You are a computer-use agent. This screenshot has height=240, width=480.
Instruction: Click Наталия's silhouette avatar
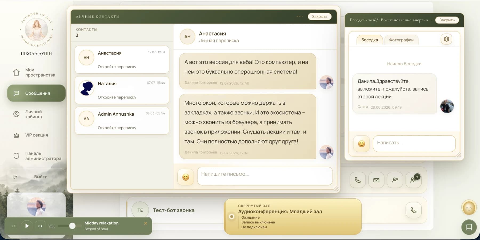(86, 88)
